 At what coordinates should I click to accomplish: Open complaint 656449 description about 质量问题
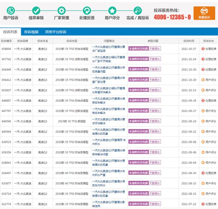click(x=109, y=69)
